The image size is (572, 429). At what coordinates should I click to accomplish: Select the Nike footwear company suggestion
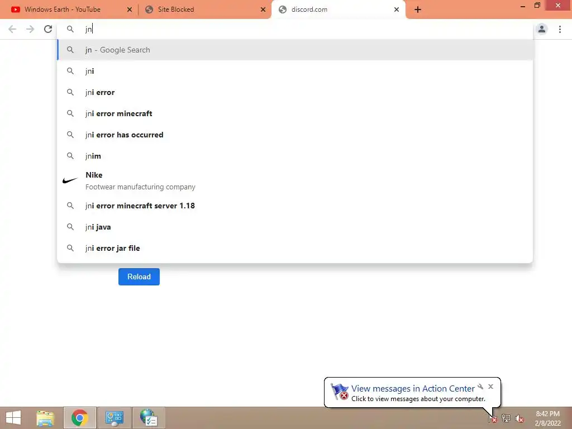[x=295, y=180]
